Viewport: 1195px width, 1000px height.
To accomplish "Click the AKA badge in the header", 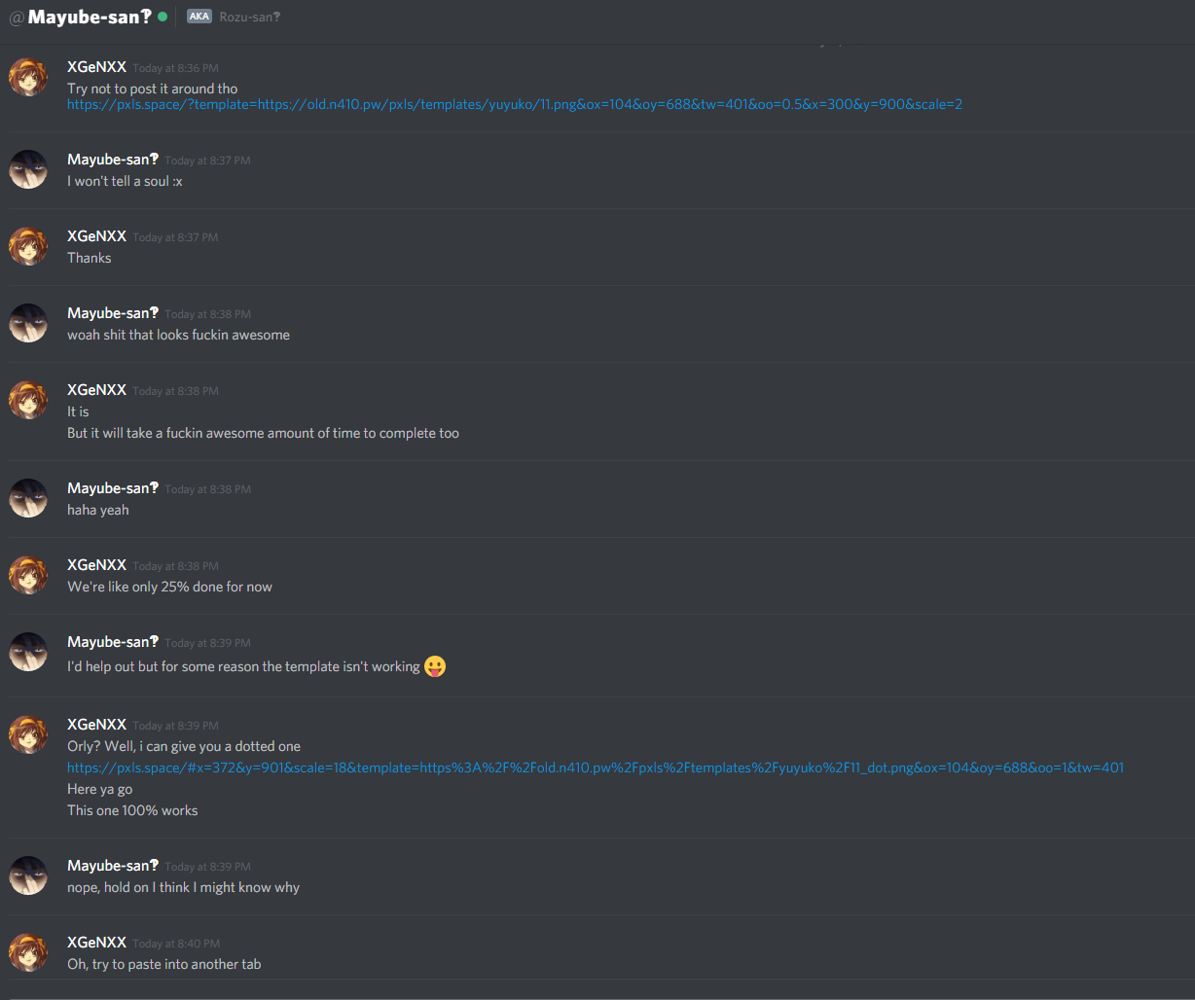I will click(199, 17).
